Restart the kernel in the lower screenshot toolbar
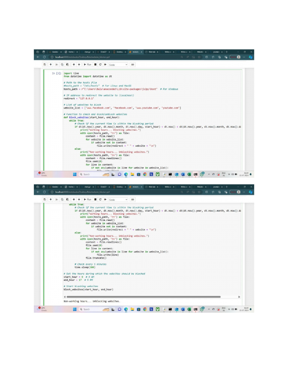This screenshot has width=288, height=385. point(100,200)
